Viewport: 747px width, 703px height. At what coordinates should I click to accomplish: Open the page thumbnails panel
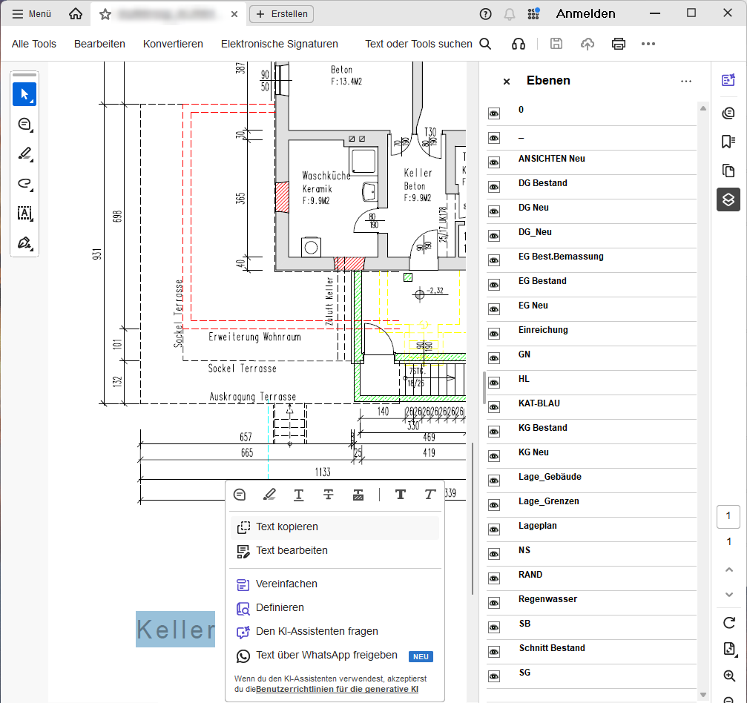click(x=728, y=171)
